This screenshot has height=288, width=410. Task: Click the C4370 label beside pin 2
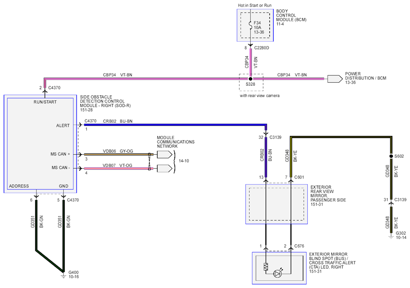(x=54, y=88)
